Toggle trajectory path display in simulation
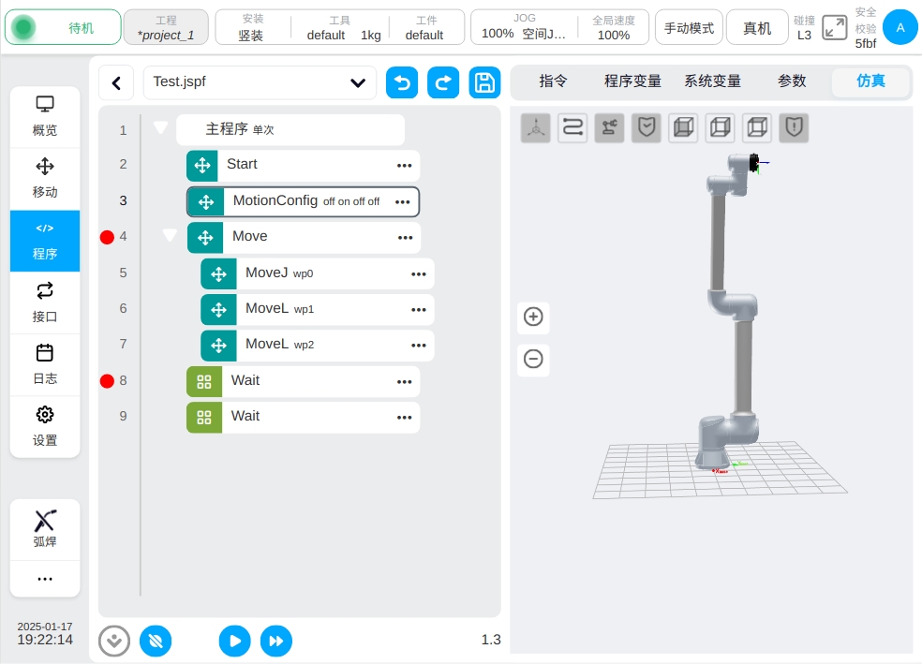This screenshot has width=922, height=664. point(573,127)
